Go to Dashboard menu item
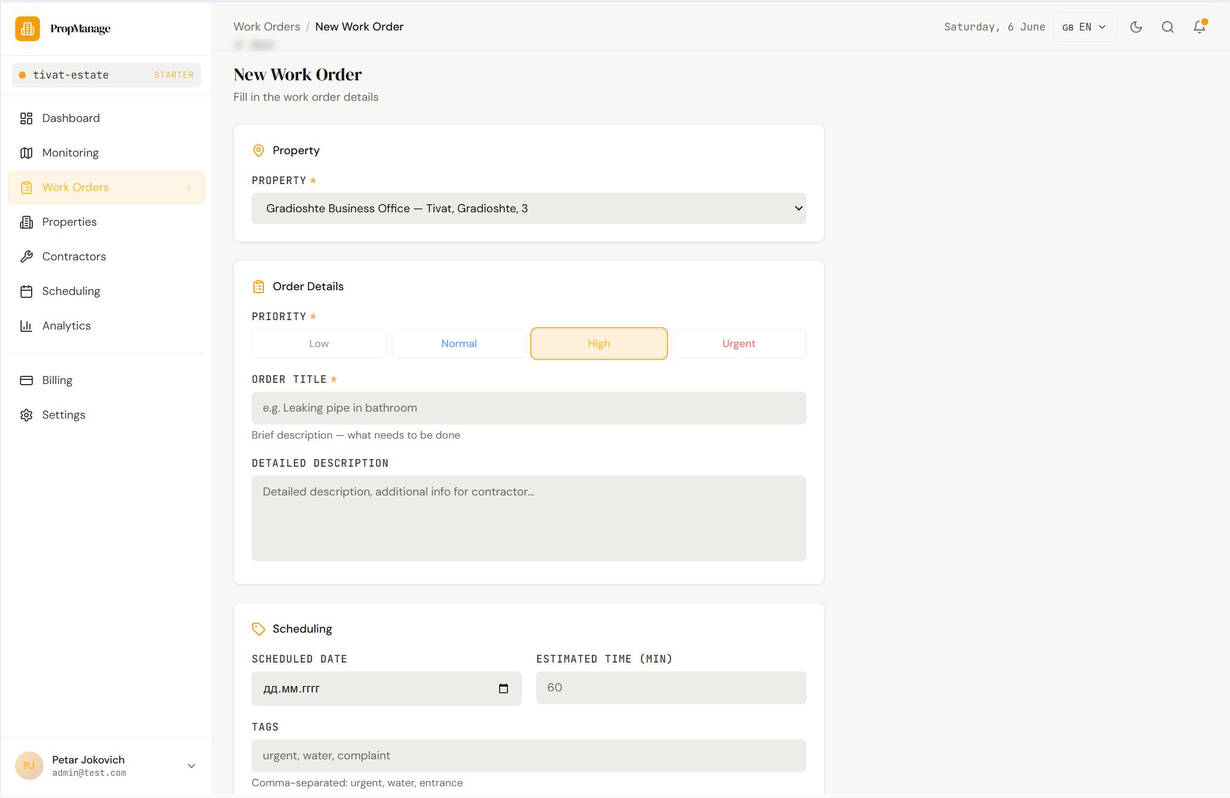This screenshot has width=1230, height=798. tap(106, 118)
